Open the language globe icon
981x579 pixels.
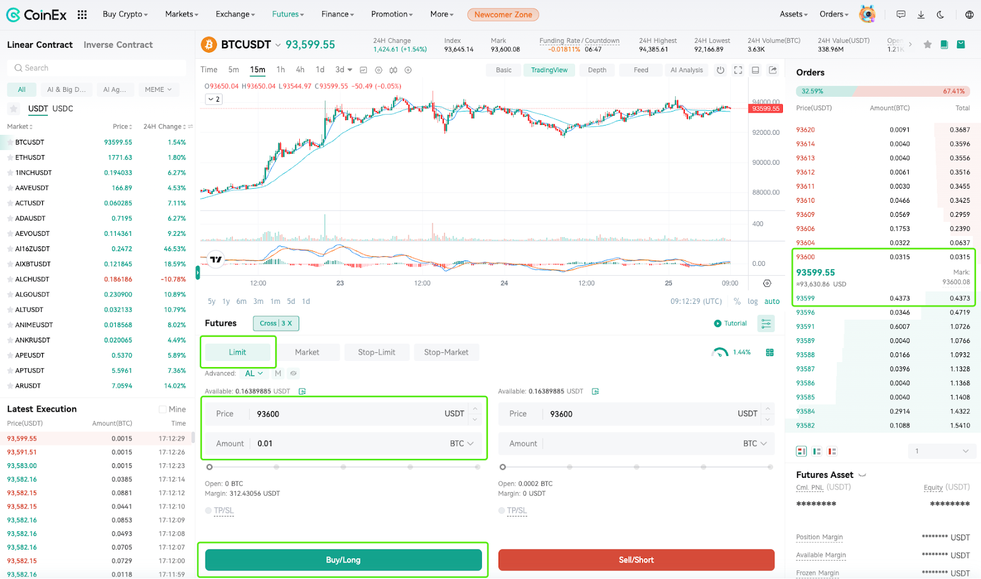969,14
